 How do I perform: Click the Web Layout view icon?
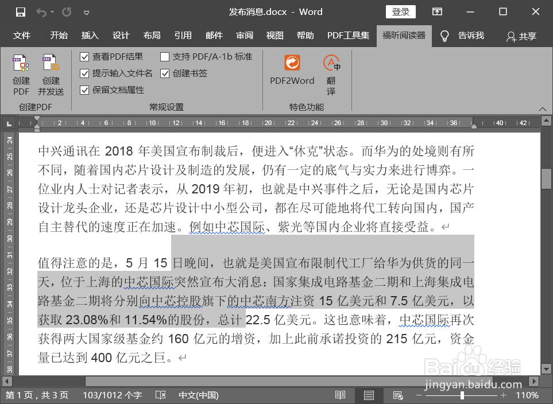[x=397, y=395]
